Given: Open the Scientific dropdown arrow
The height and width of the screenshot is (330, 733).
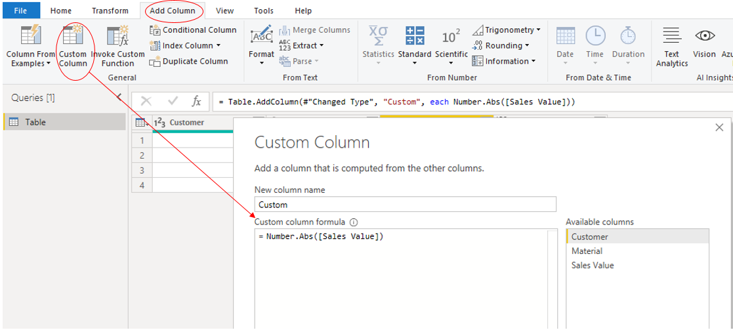Looking at the screenshot, I should coord(451,64).
